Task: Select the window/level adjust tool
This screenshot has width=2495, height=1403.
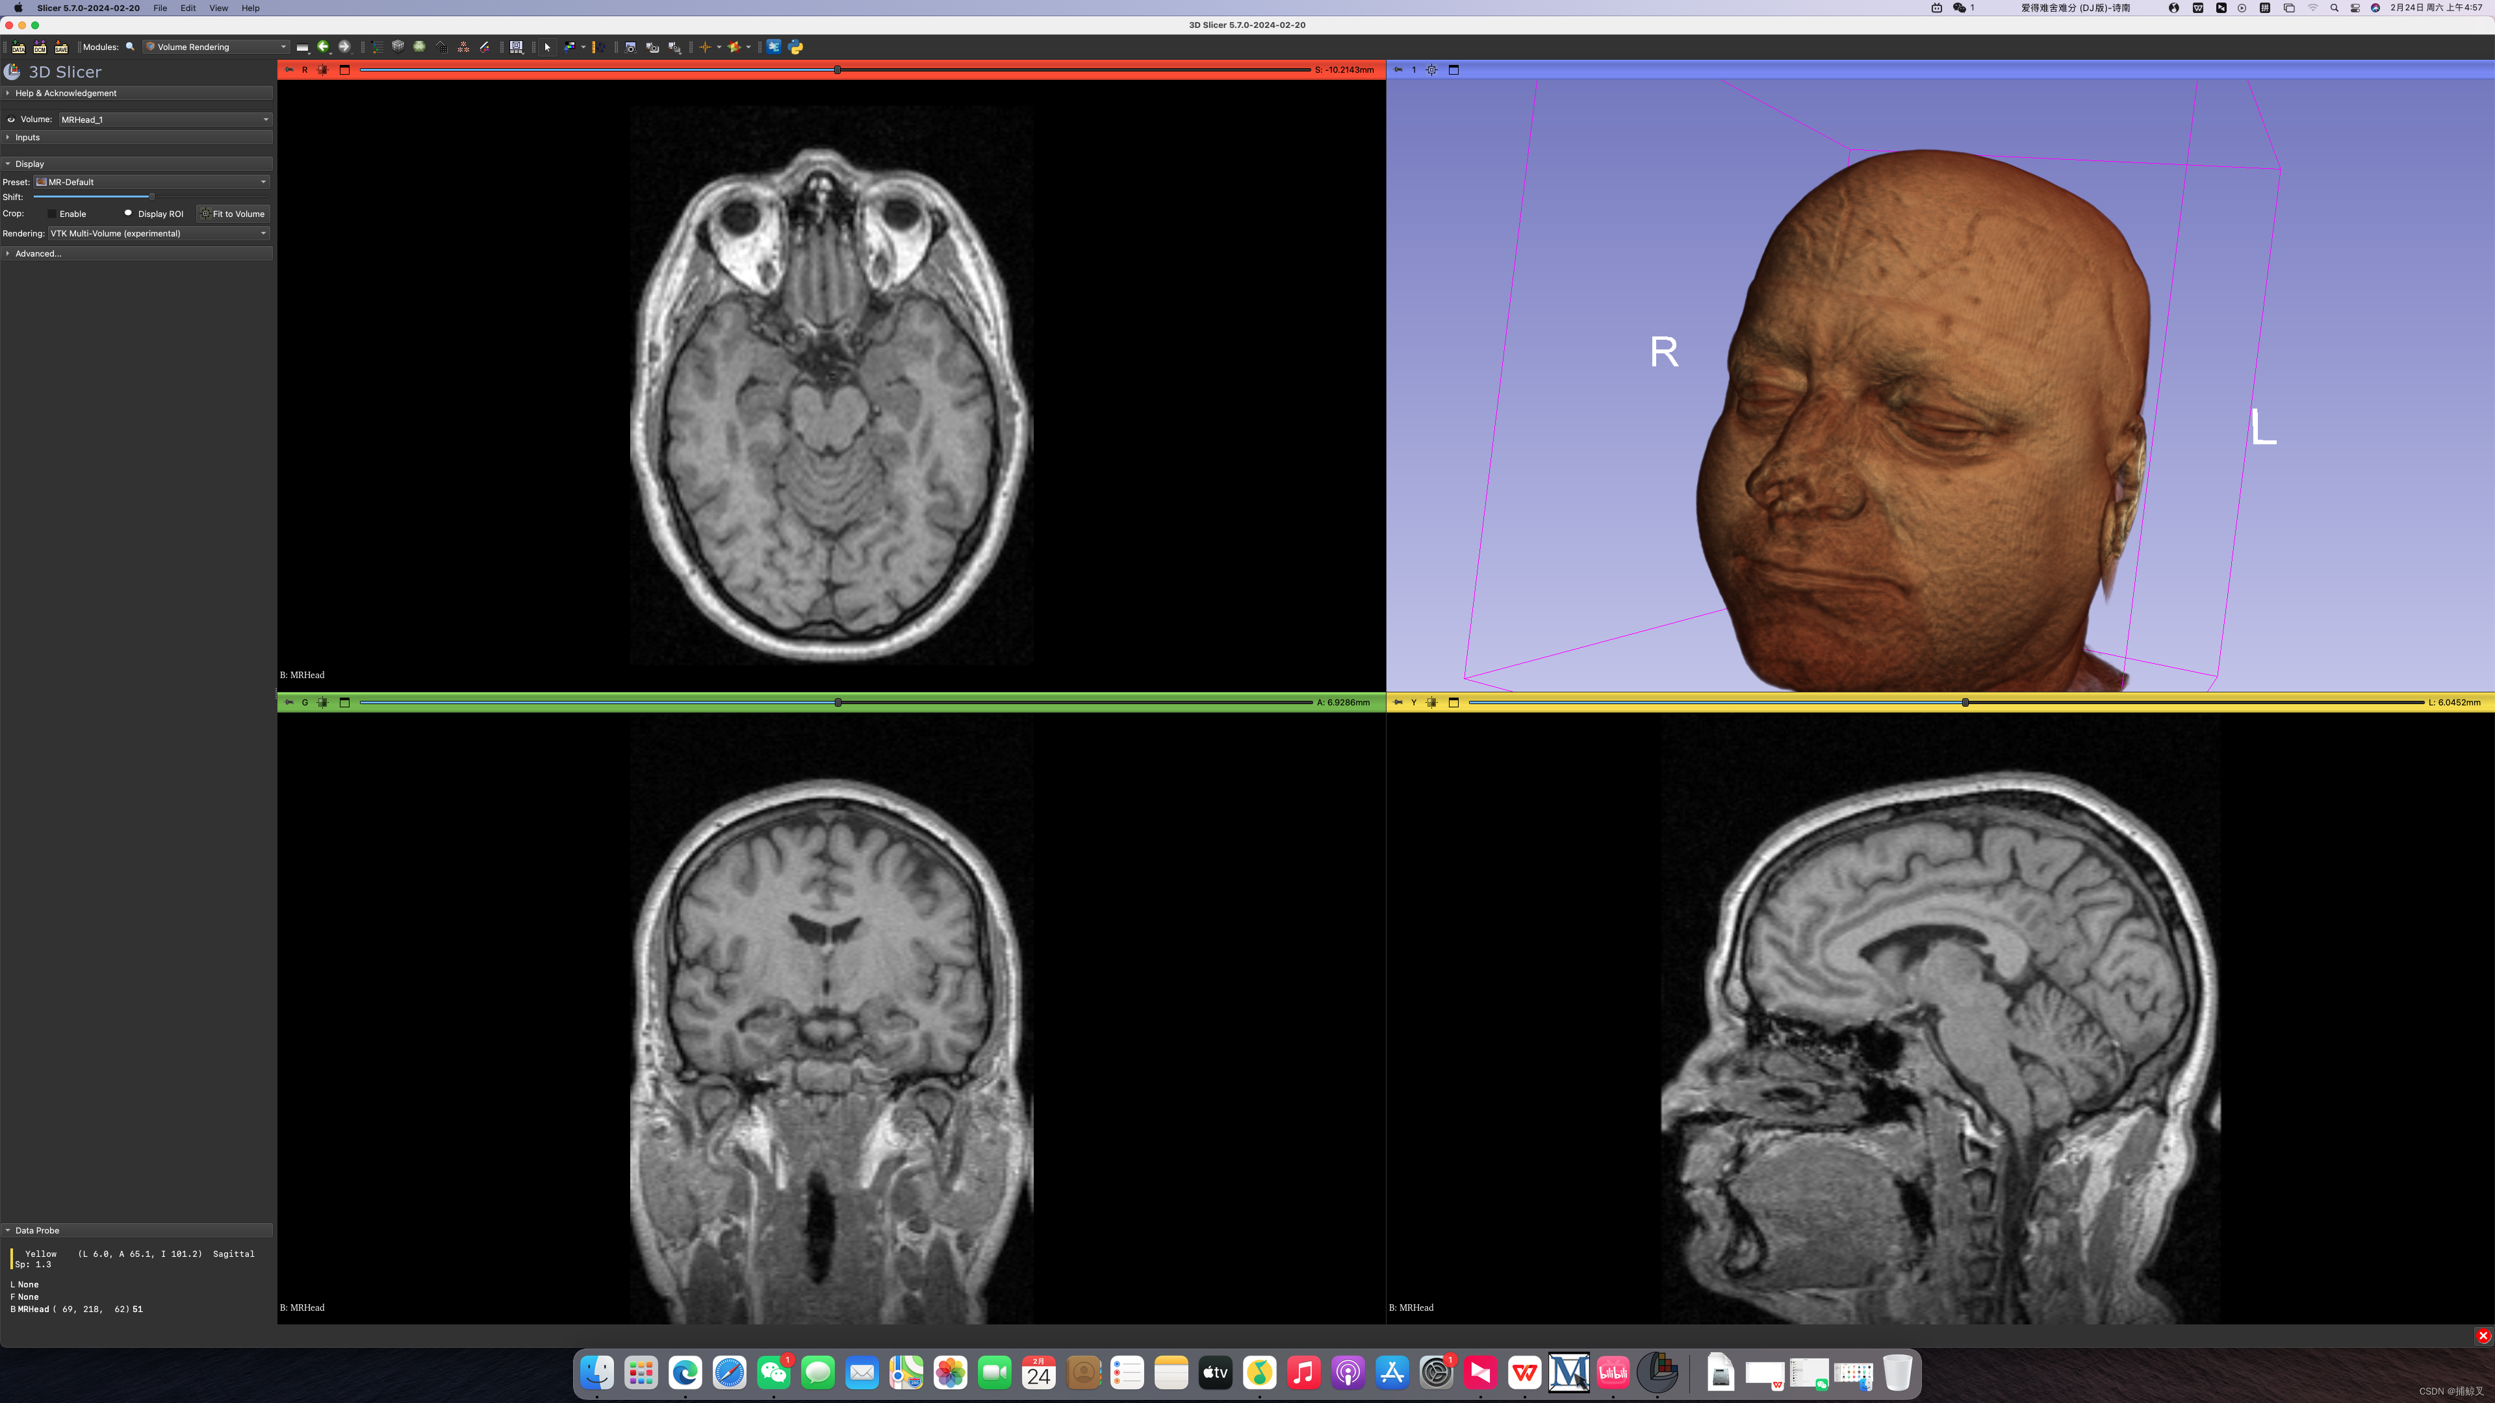Action: [x=570, y=47]
